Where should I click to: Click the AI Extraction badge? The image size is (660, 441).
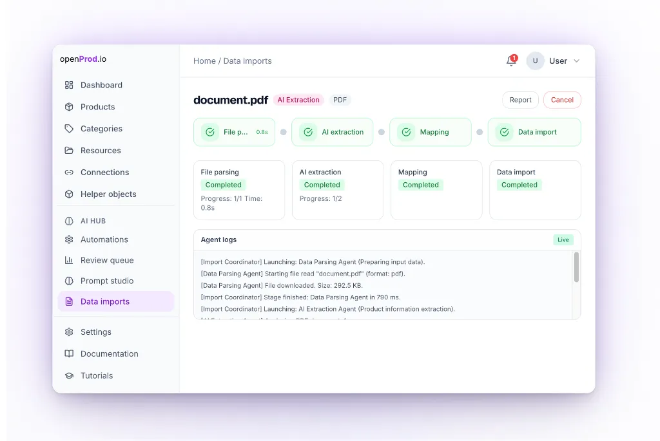pyautogui.click(x=298, y=100)
